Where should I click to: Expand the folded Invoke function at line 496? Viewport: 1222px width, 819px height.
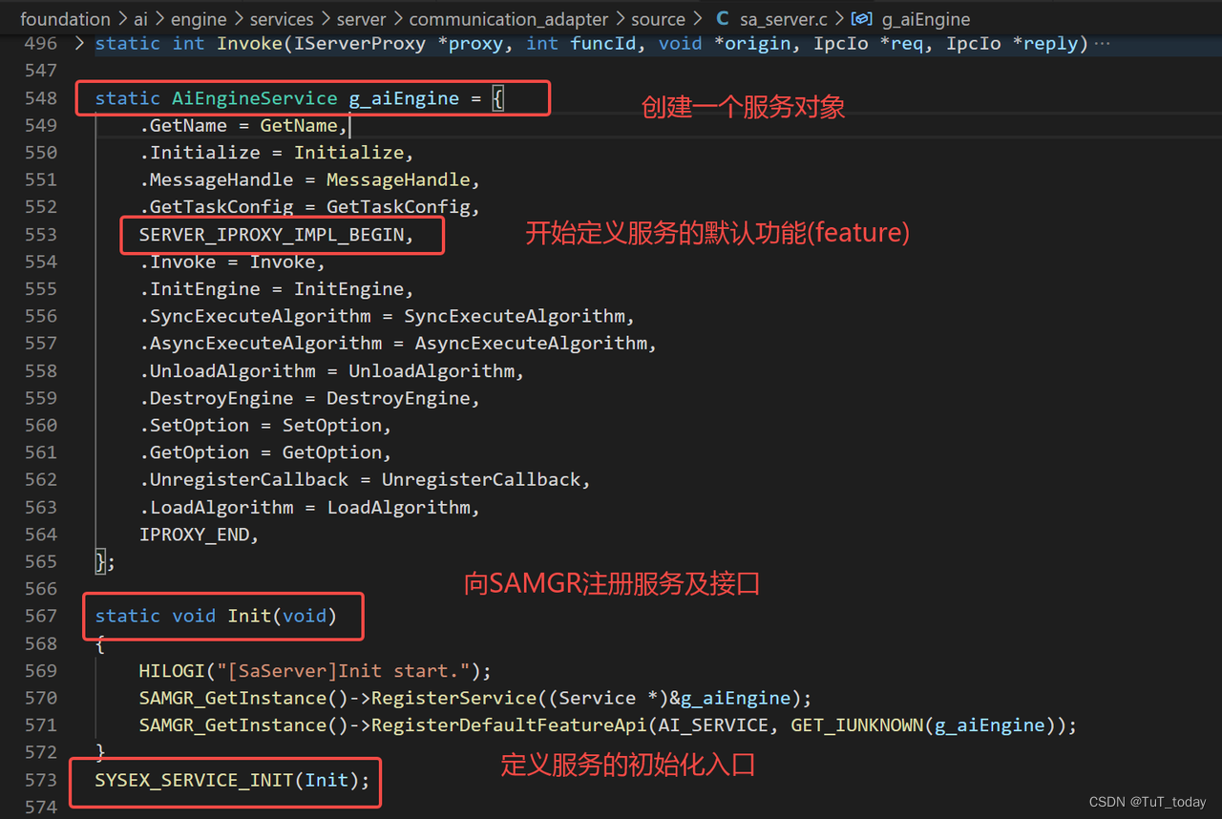pyautogui.click(x=78, y=43)
